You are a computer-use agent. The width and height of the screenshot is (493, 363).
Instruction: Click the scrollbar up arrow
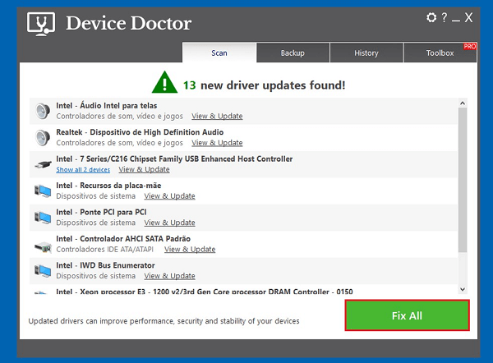pyautogui.click(x=463, y=103)
